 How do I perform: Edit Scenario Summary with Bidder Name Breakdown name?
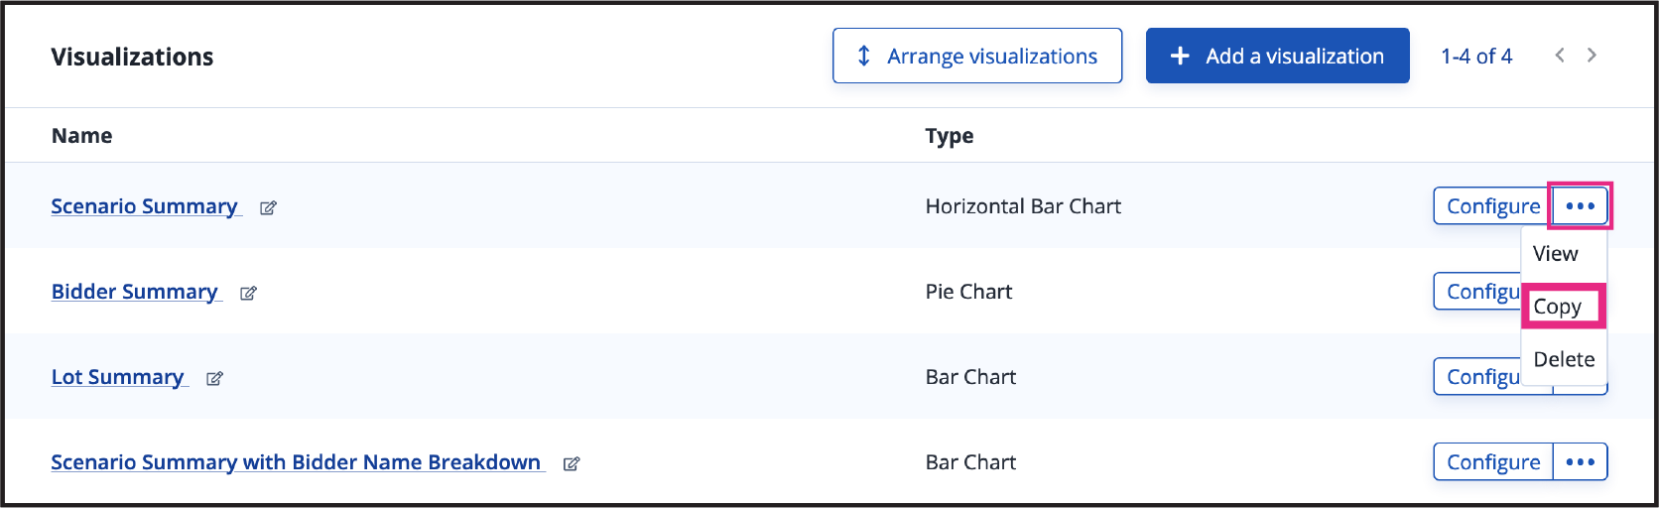pos(572,463)
